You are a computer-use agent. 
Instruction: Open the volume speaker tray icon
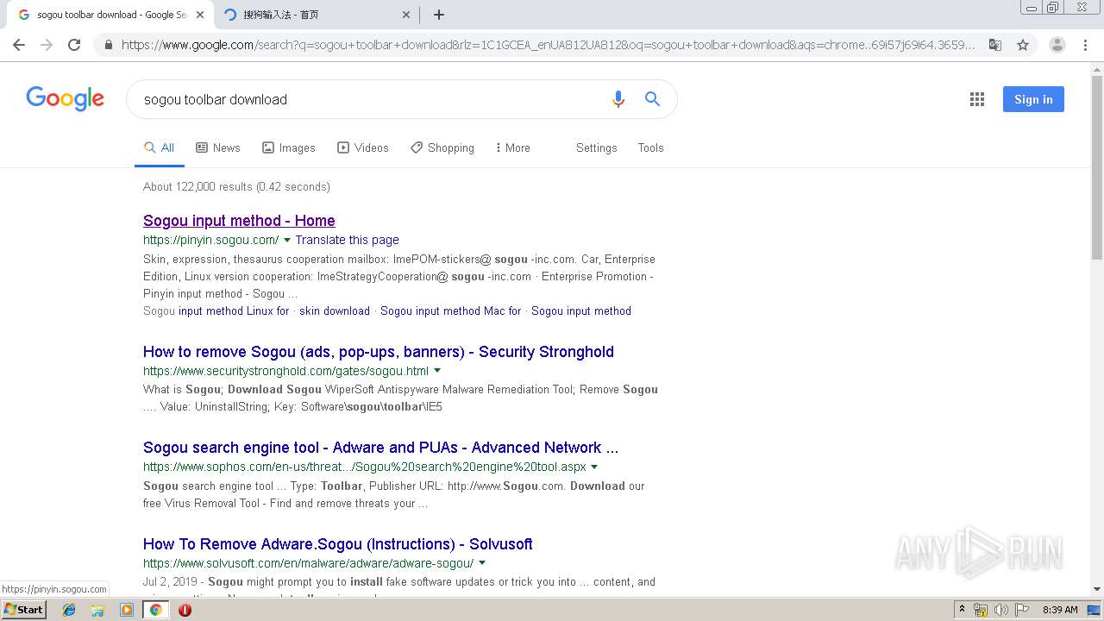click(1001, 610)
